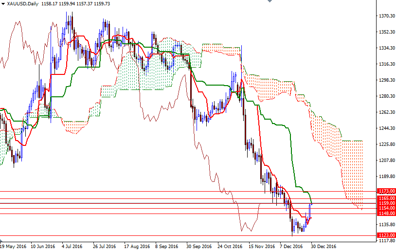Viewport: 396px width, 250px height.
Task: Click the 30 Dec 2016 date label
Action: pos(324,247)
